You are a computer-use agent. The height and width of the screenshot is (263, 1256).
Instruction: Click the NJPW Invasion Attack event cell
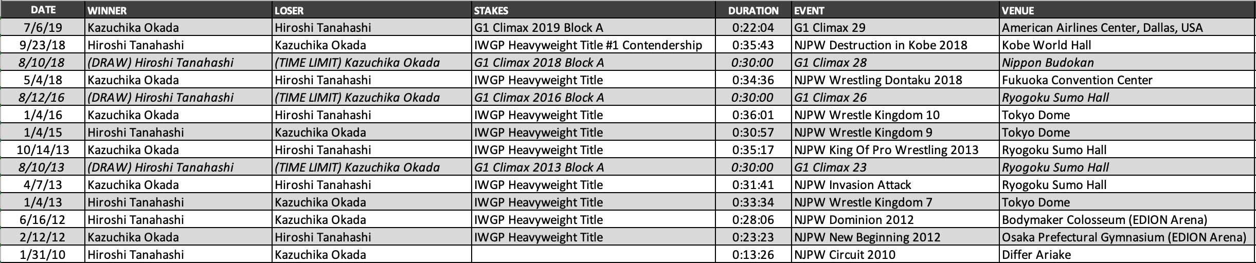click(x=895, y=185)
